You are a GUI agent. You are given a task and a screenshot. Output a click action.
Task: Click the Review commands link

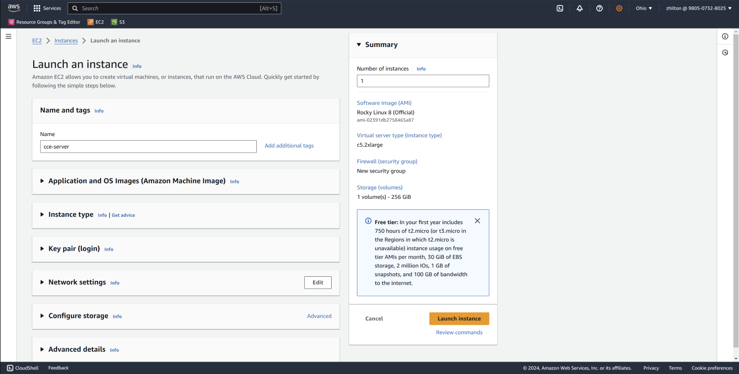click(459, 332)
